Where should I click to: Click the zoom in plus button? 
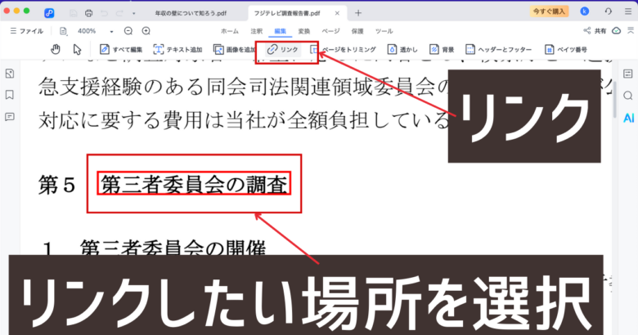146,30
